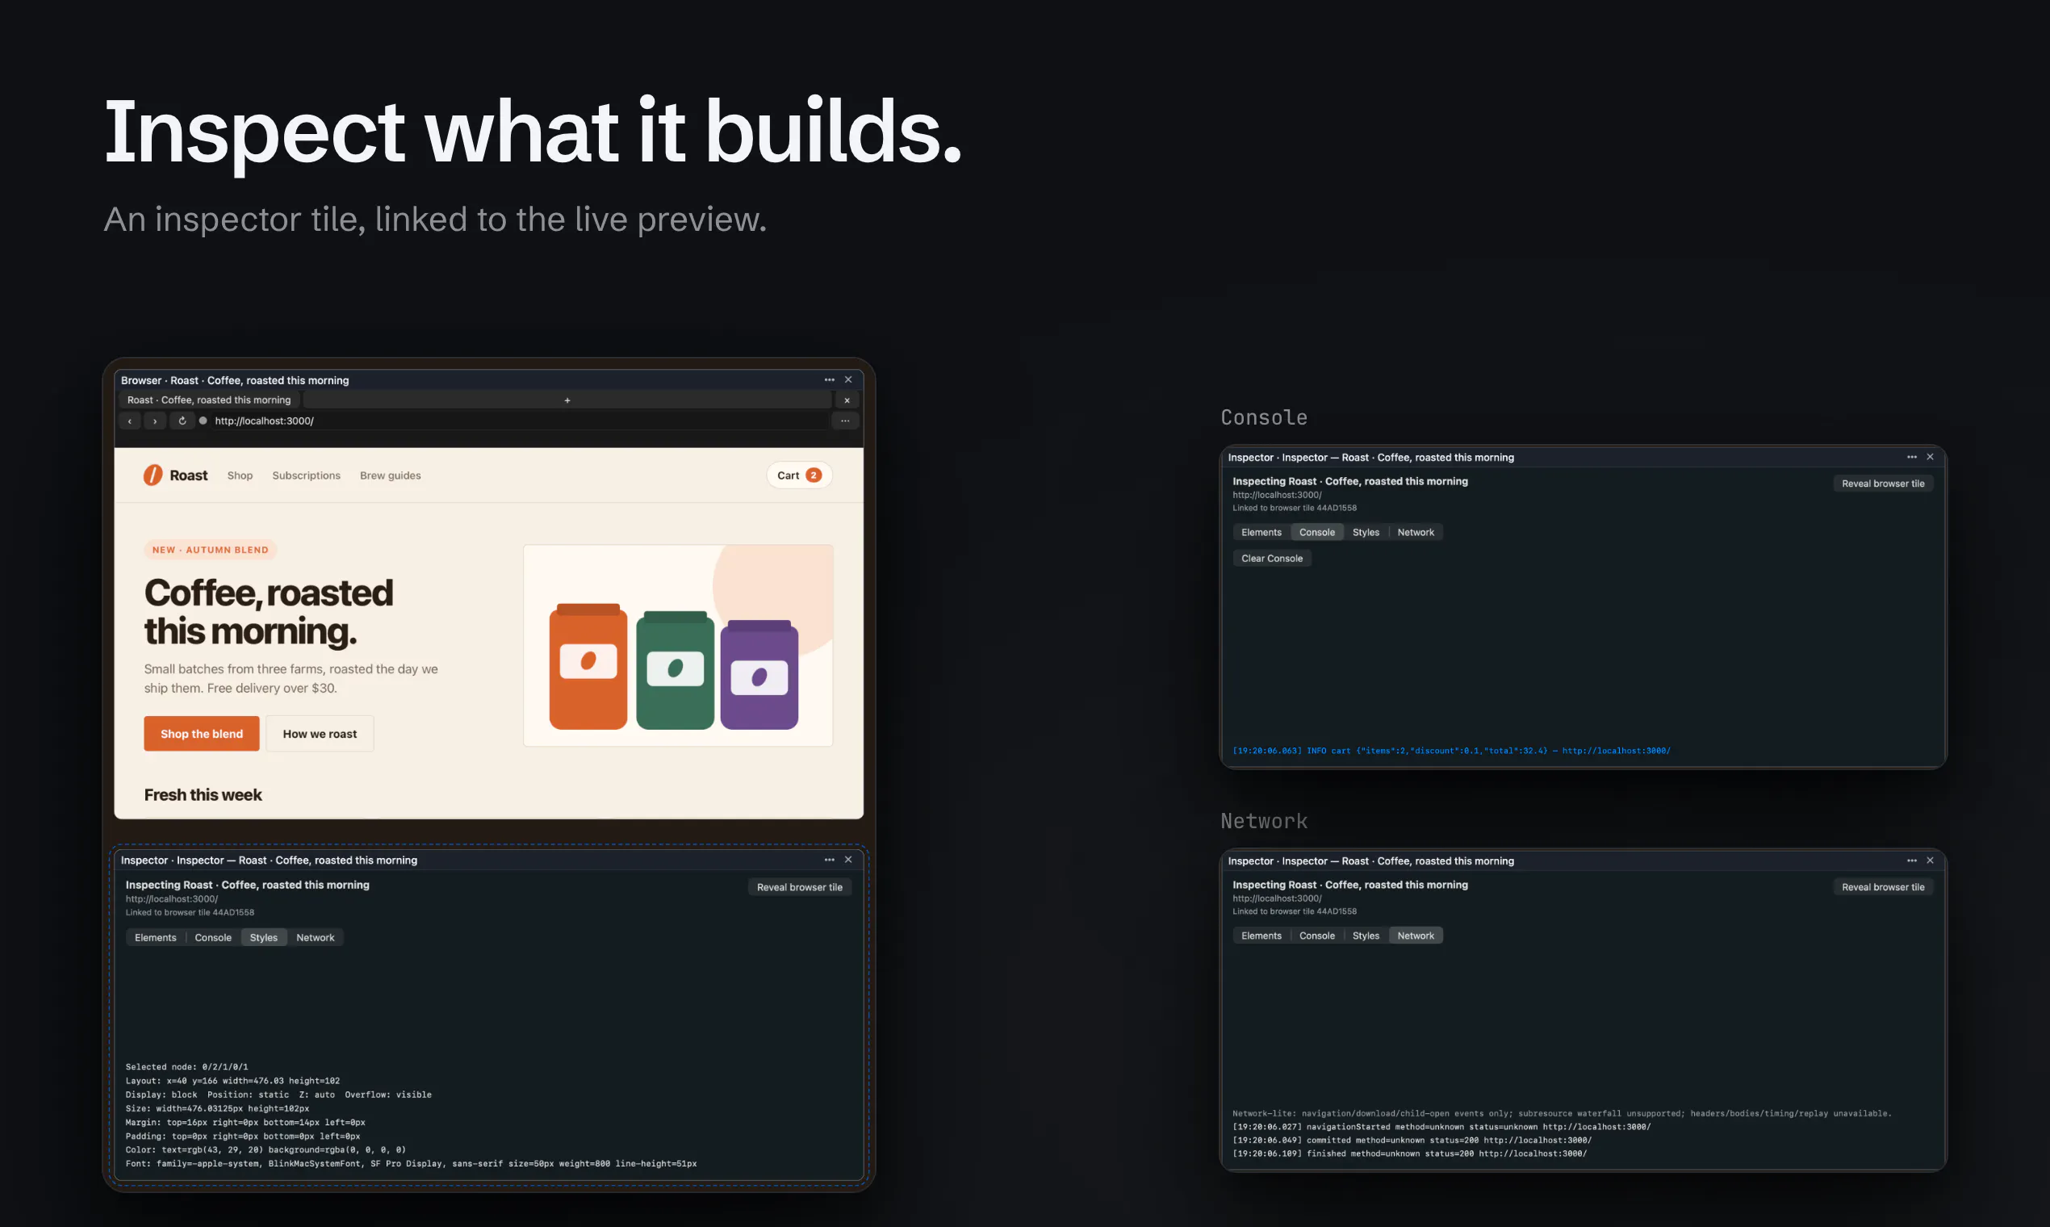The image size is (2050, 1227).
Task: Click the cart count badge showing 2
Action: tap(814, 475)
